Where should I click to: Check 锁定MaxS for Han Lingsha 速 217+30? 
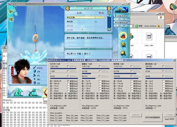pos(100,86)
